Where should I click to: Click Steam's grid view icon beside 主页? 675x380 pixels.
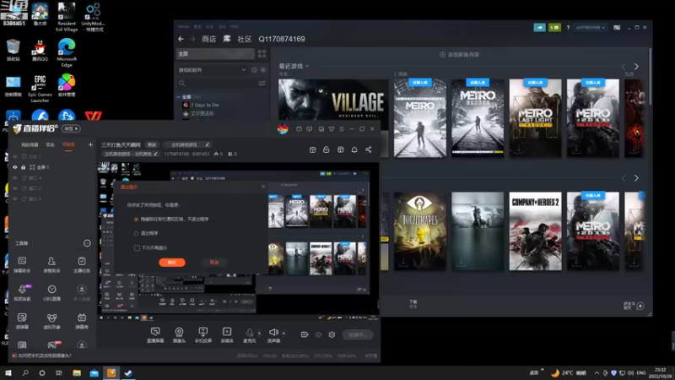[x=262, y=54]
